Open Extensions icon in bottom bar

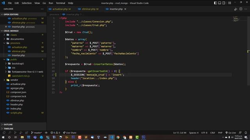click(x=27, y=133)
